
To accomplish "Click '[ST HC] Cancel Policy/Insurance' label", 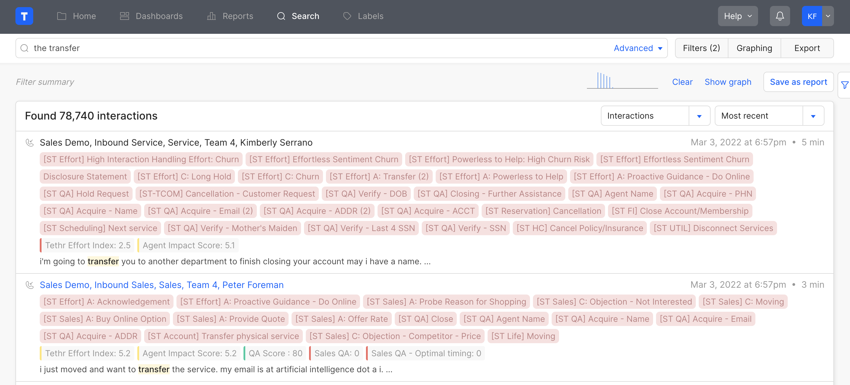I will pyautogui.click(x=580, y=228).
